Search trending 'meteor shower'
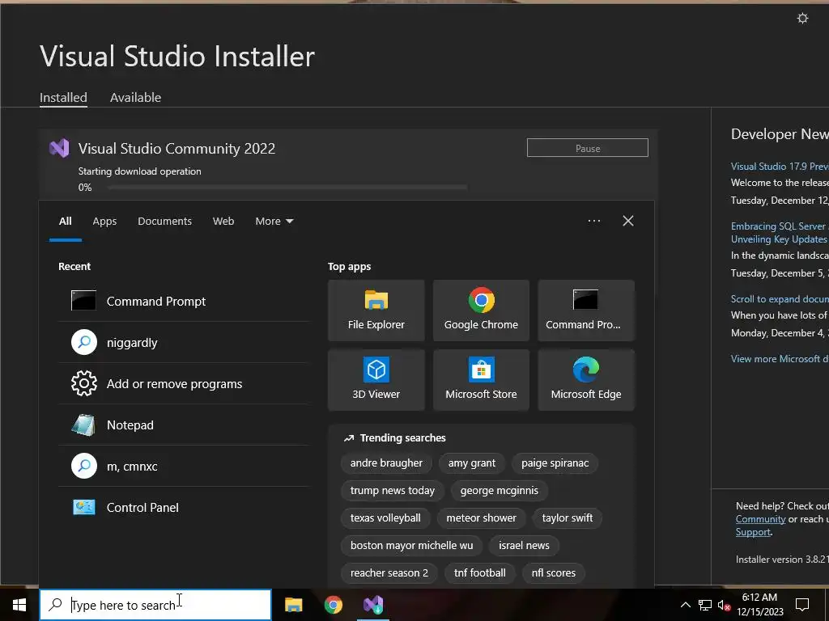 click(x=481, y=518)
